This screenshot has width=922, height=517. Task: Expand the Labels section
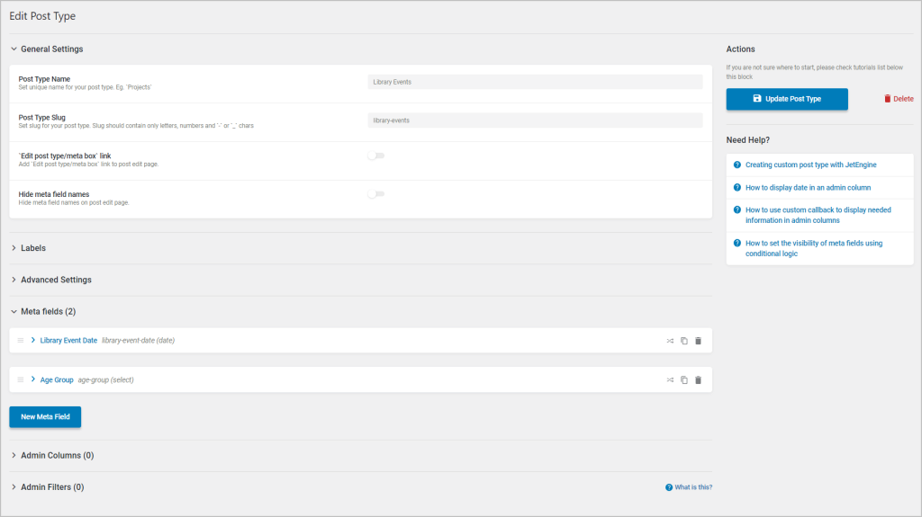click(x=32, y=248)
